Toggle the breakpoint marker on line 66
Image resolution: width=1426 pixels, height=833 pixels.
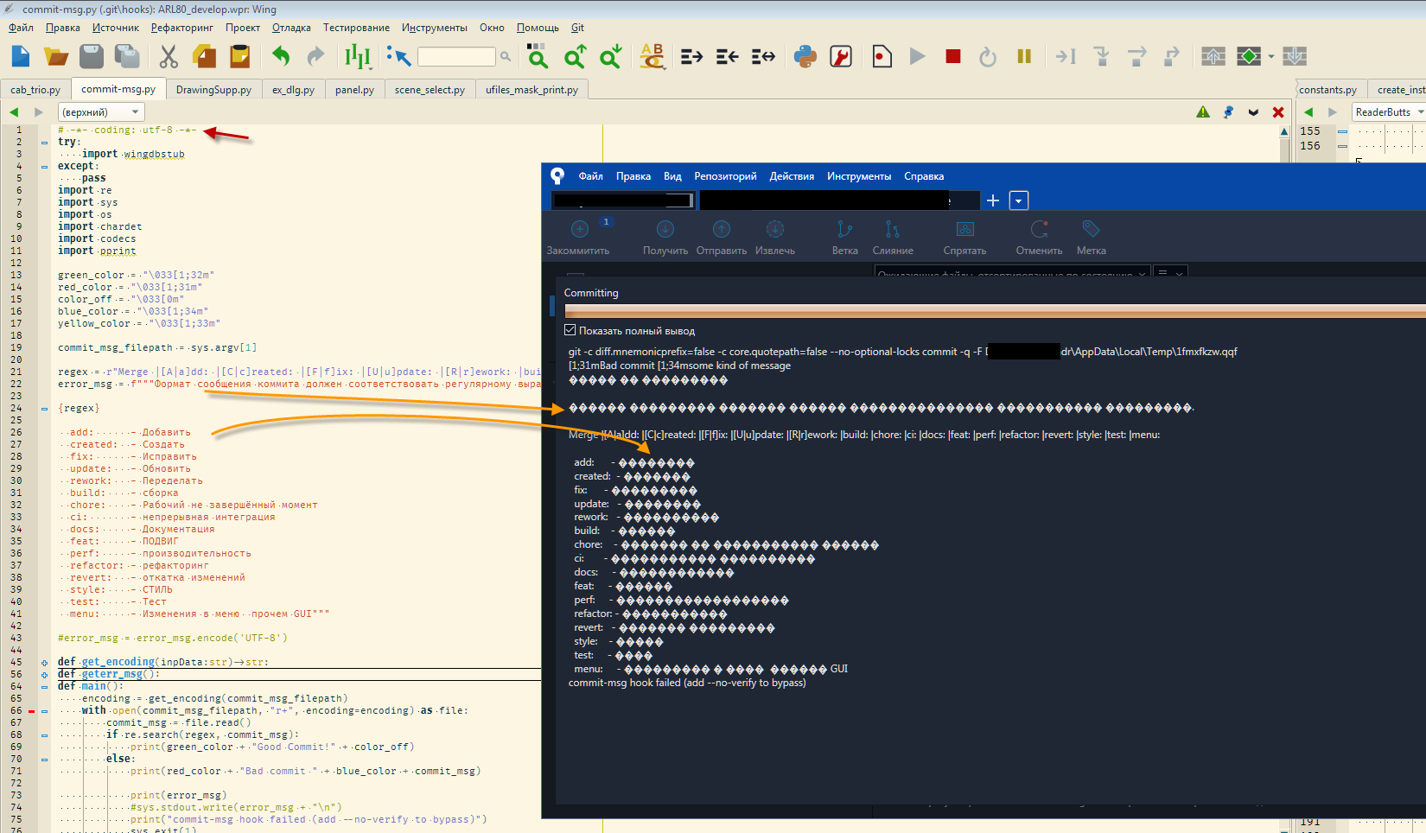tap(32, 710)
